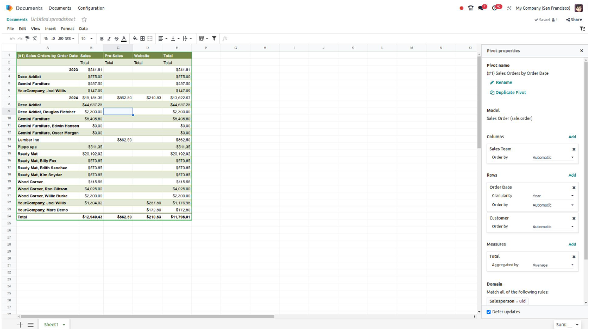592x329 pixels.
Task: Open the user avatar menu
Action: click(x=578, y=8)
